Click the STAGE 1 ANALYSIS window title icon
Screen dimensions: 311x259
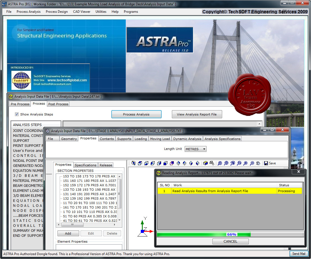pyautogui.click(x=47, y=131)
